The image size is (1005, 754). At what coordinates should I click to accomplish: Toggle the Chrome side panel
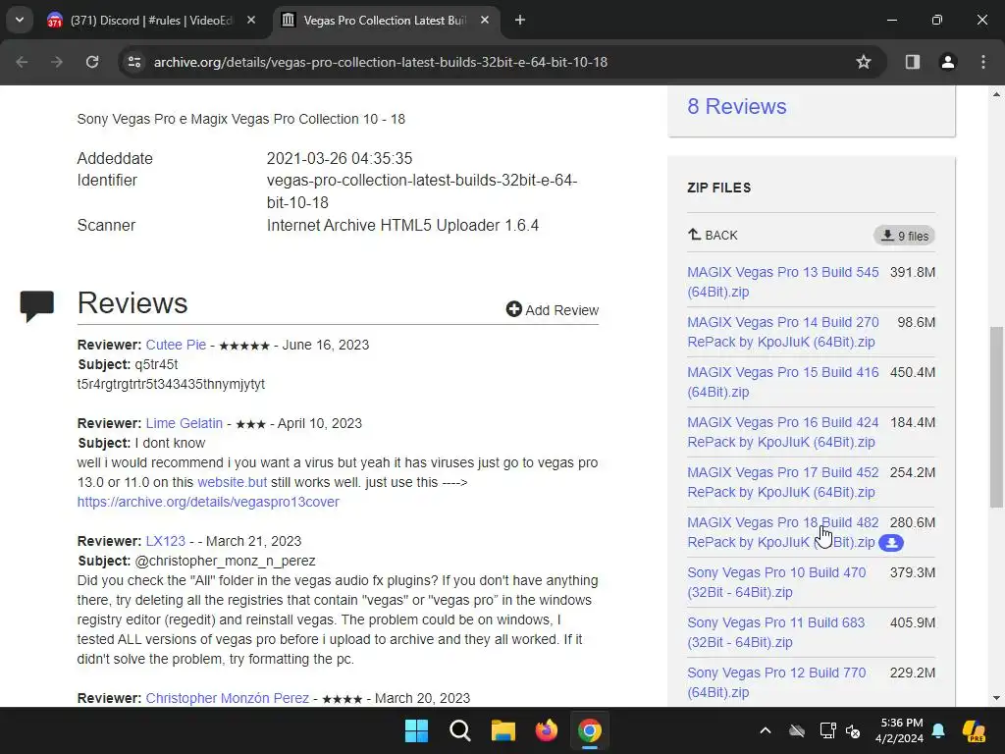point(912,62)
